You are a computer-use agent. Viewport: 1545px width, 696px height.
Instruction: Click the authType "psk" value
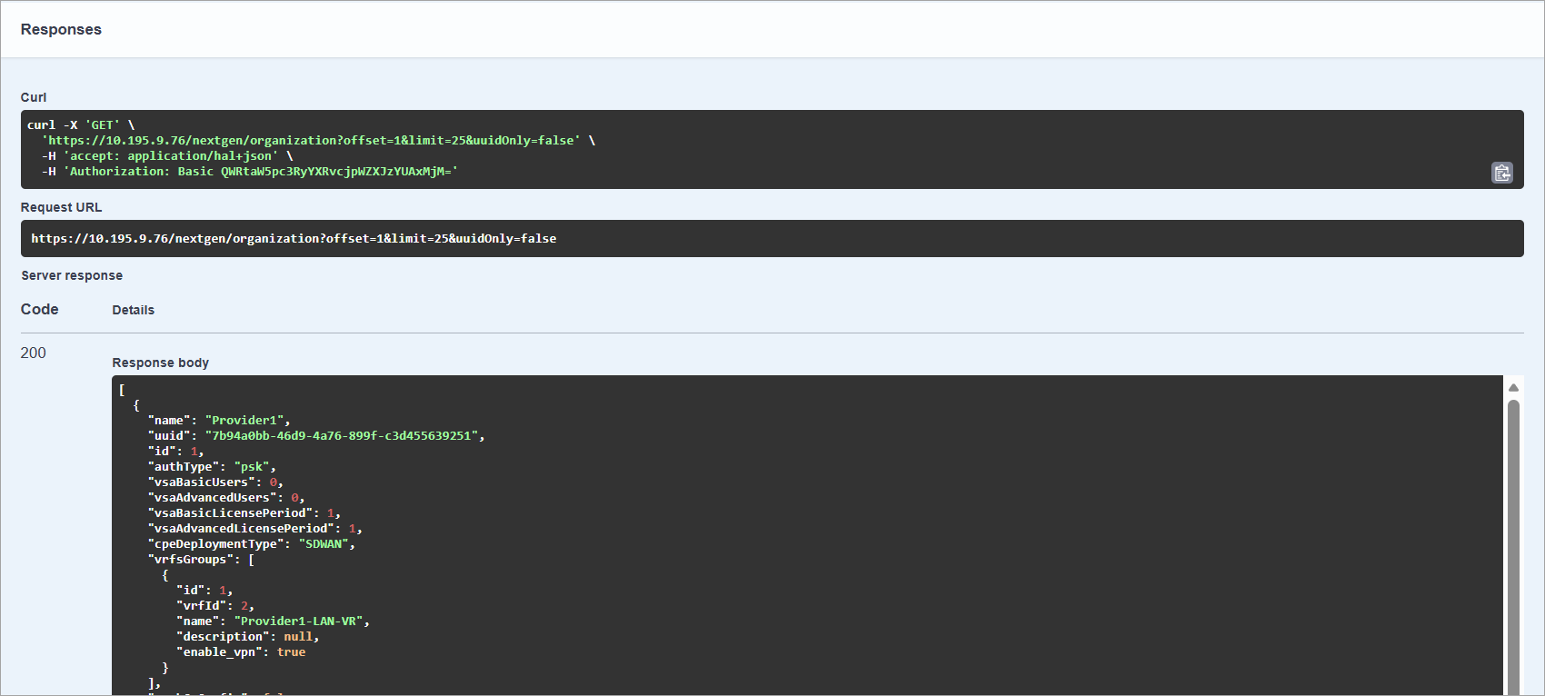252,467
